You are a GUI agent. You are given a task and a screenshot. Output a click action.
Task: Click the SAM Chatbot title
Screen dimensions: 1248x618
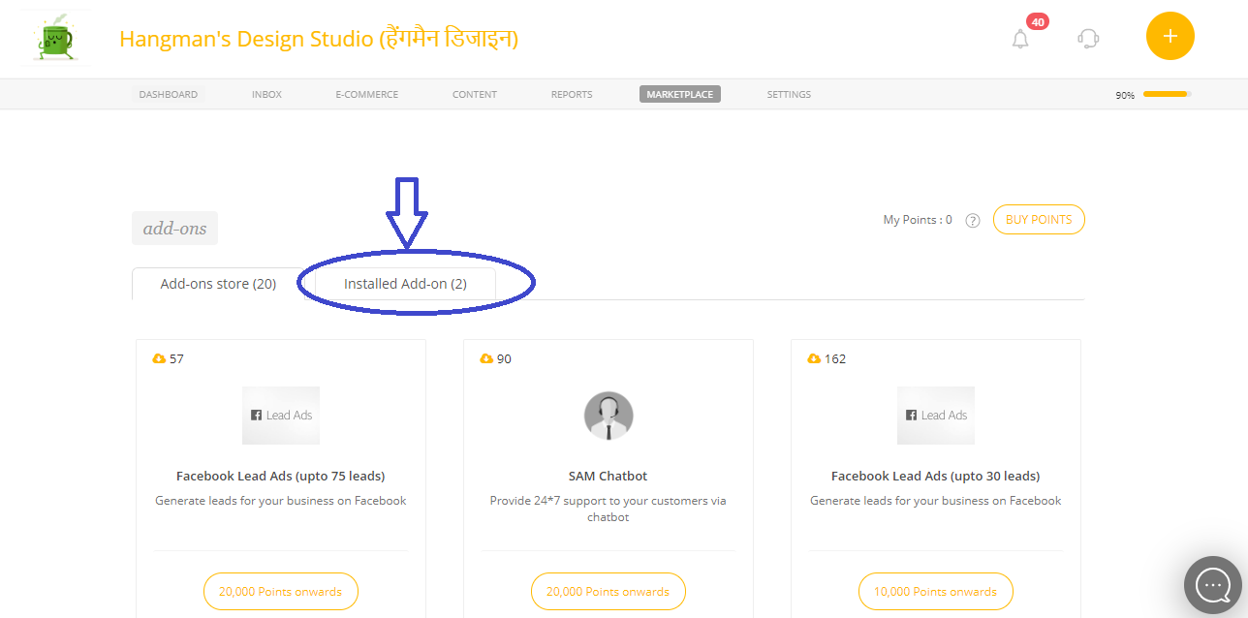pos(608,476)
